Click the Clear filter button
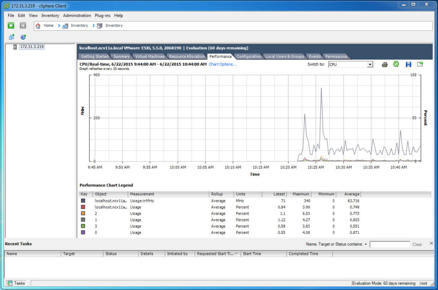This screenshot has width=438, height=290. pos(417,245)
